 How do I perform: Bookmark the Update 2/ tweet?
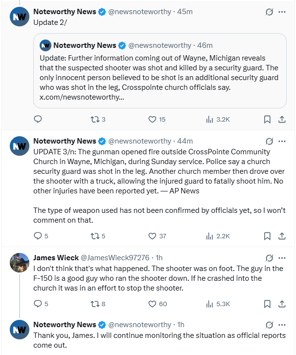267,119
